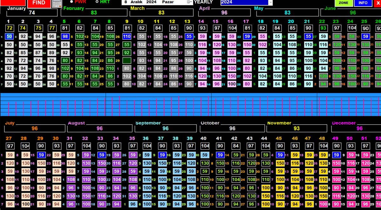Click the blue timeline chart area

coord(190,105)
